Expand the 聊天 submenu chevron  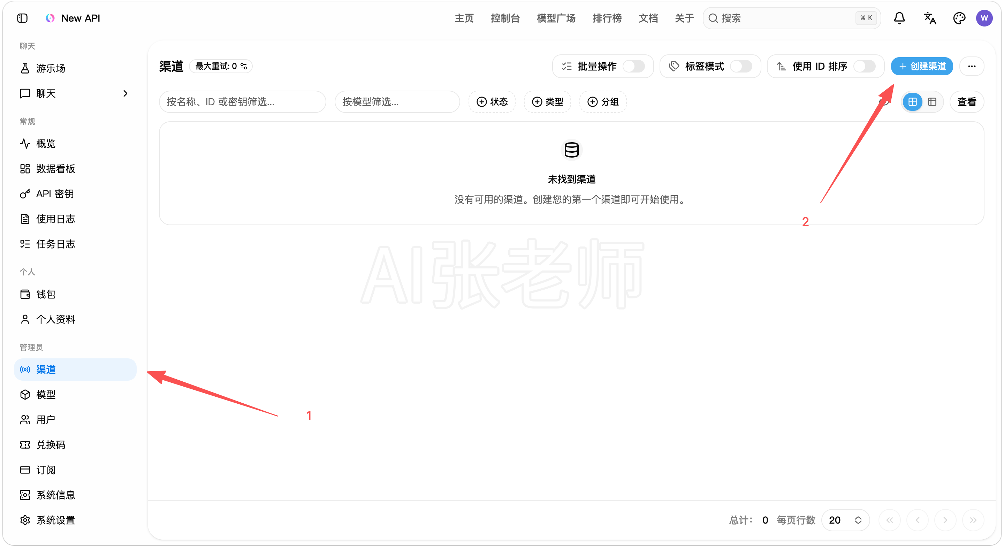pyautogui.click(x=125, y=93)
